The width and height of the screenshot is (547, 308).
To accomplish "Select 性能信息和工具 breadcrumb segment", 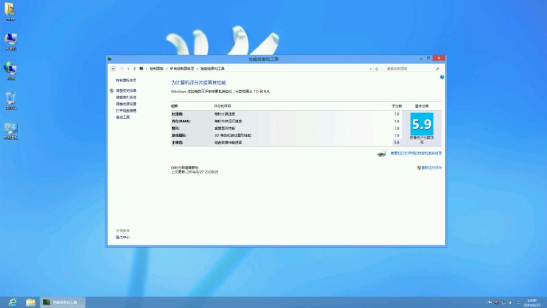I will point(213,69).
